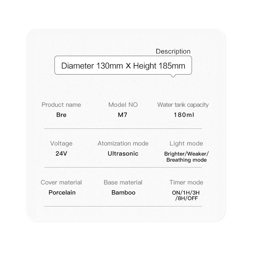Viewport: 253px width, 253px height.
Task: Click the Base material heading
Action: coord(123,182)
